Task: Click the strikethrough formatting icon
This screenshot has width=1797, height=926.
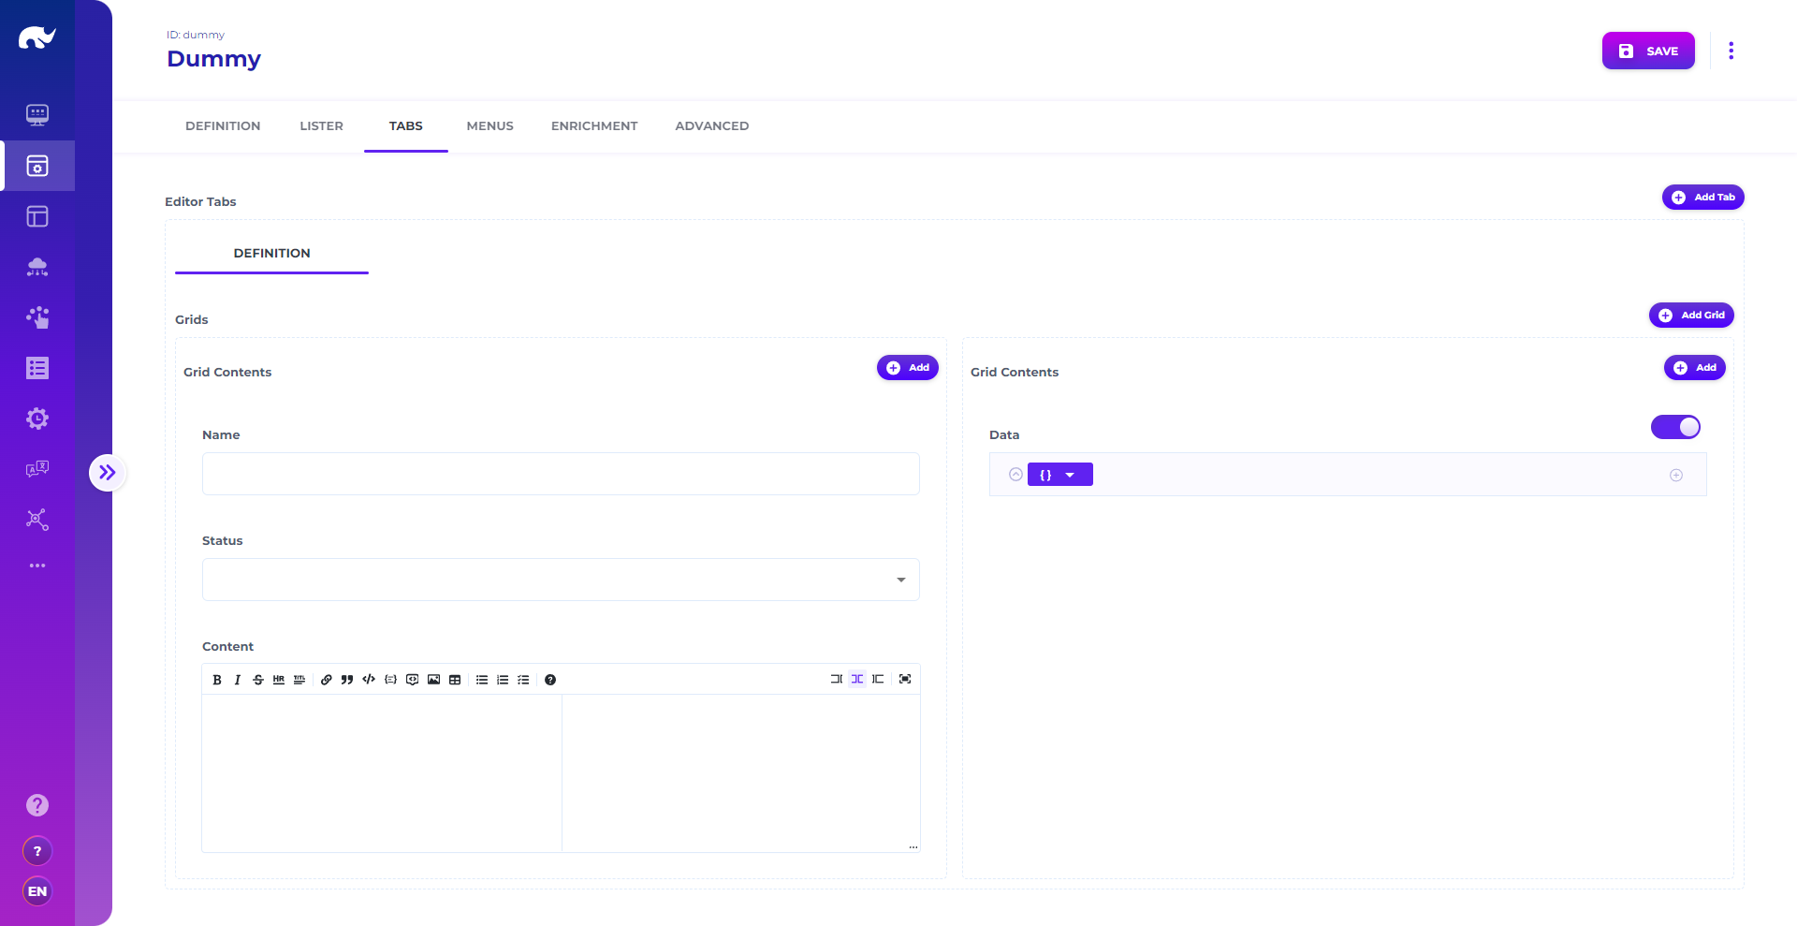Action: click(258, 680)
